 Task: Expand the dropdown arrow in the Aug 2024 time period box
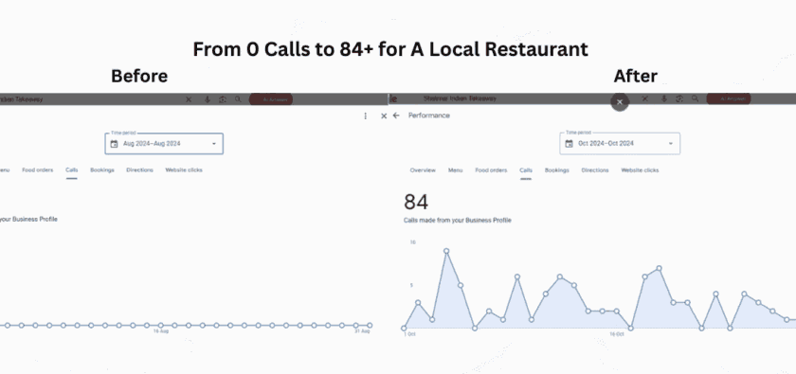pyautogui.click(x=214, y=144)
